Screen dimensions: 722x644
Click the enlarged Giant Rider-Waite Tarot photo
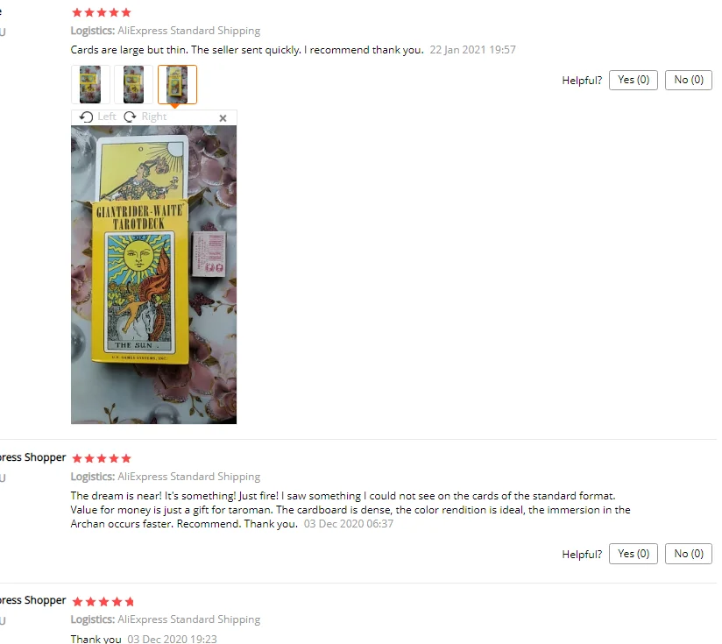[x=154, y=275]
